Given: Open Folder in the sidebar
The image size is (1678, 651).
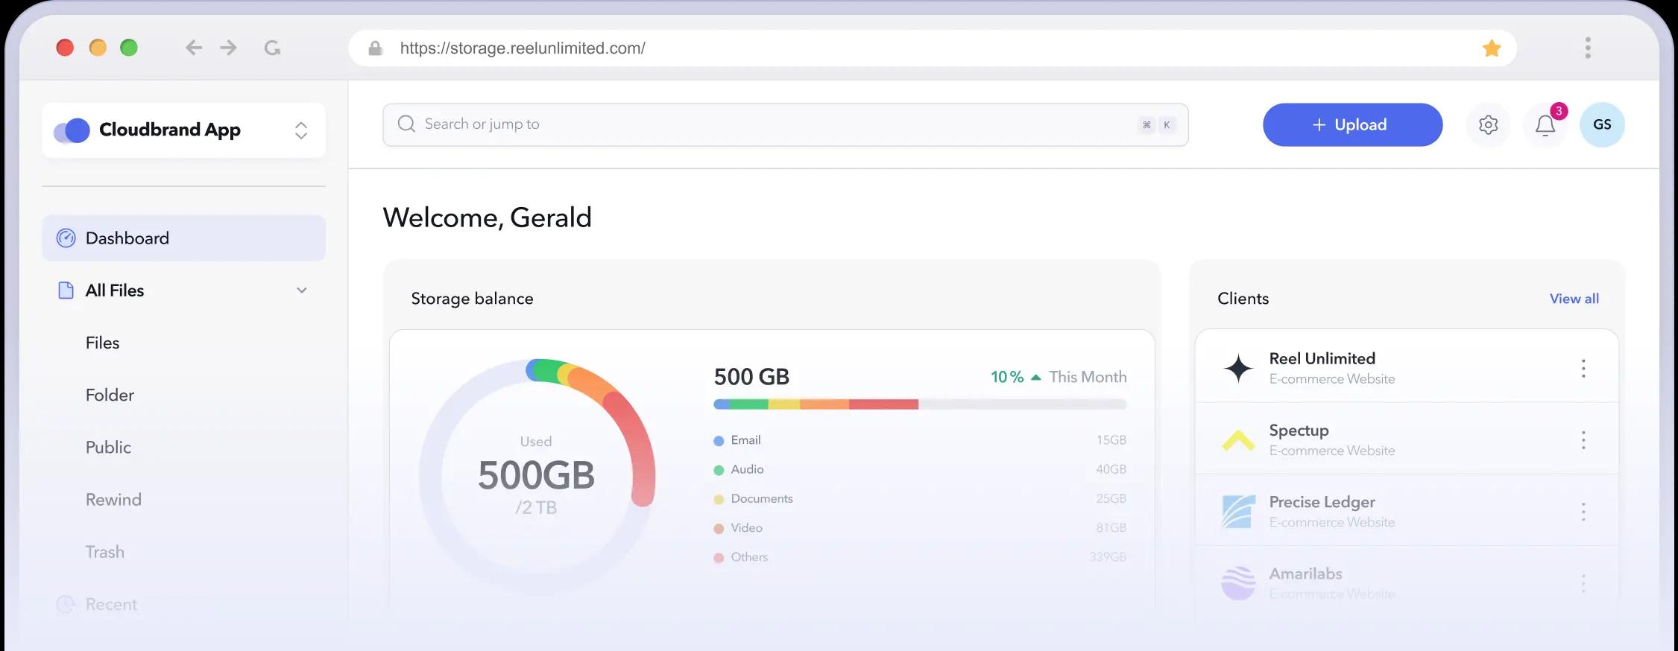Looking at the screenshot, I should [110, 395].
